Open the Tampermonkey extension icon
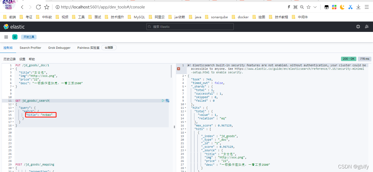This screenshot has width=373, height=172. tap(327, 7)
